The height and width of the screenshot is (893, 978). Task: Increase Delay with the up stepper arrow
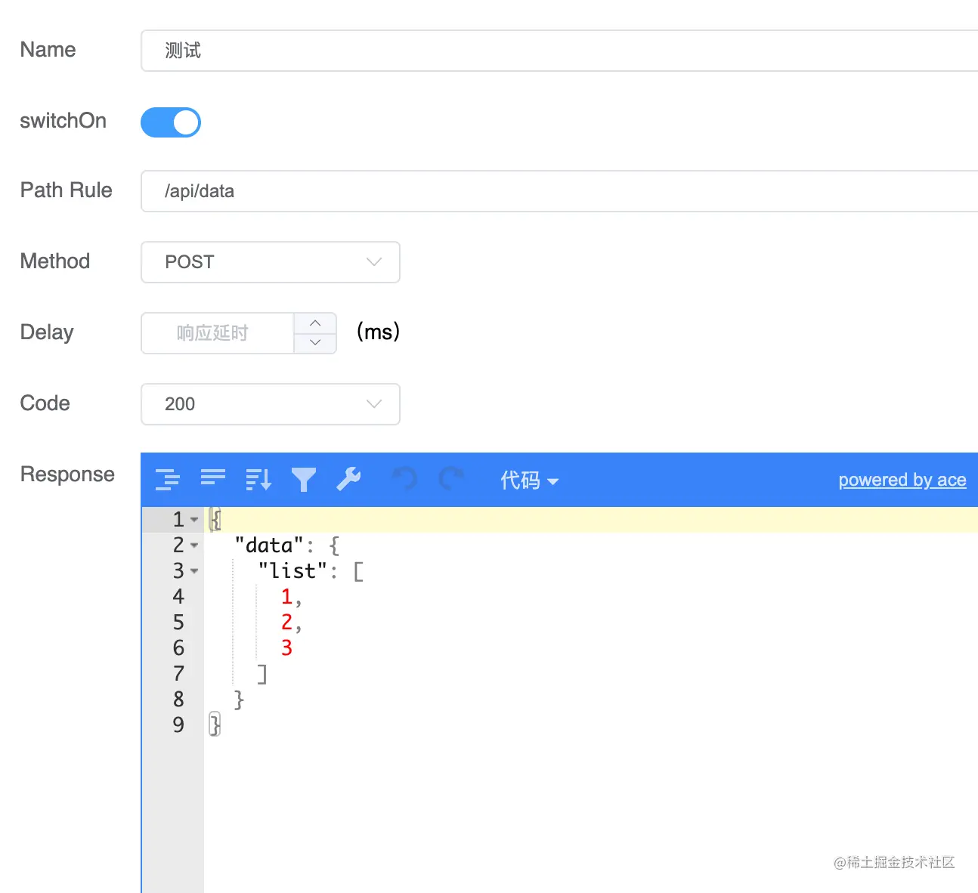[x=315, y=323]
